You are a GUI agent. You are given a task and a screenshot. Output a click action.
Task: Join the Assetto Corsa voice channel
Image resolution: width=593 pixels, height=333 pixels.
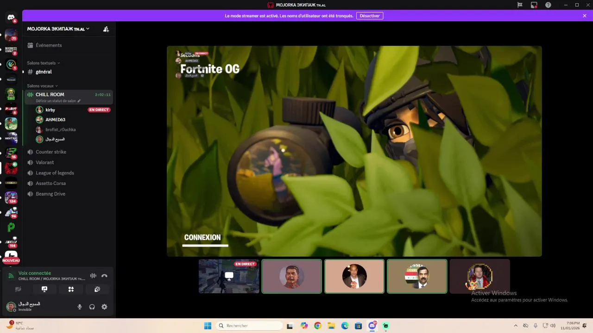click(x=69, y=183)
